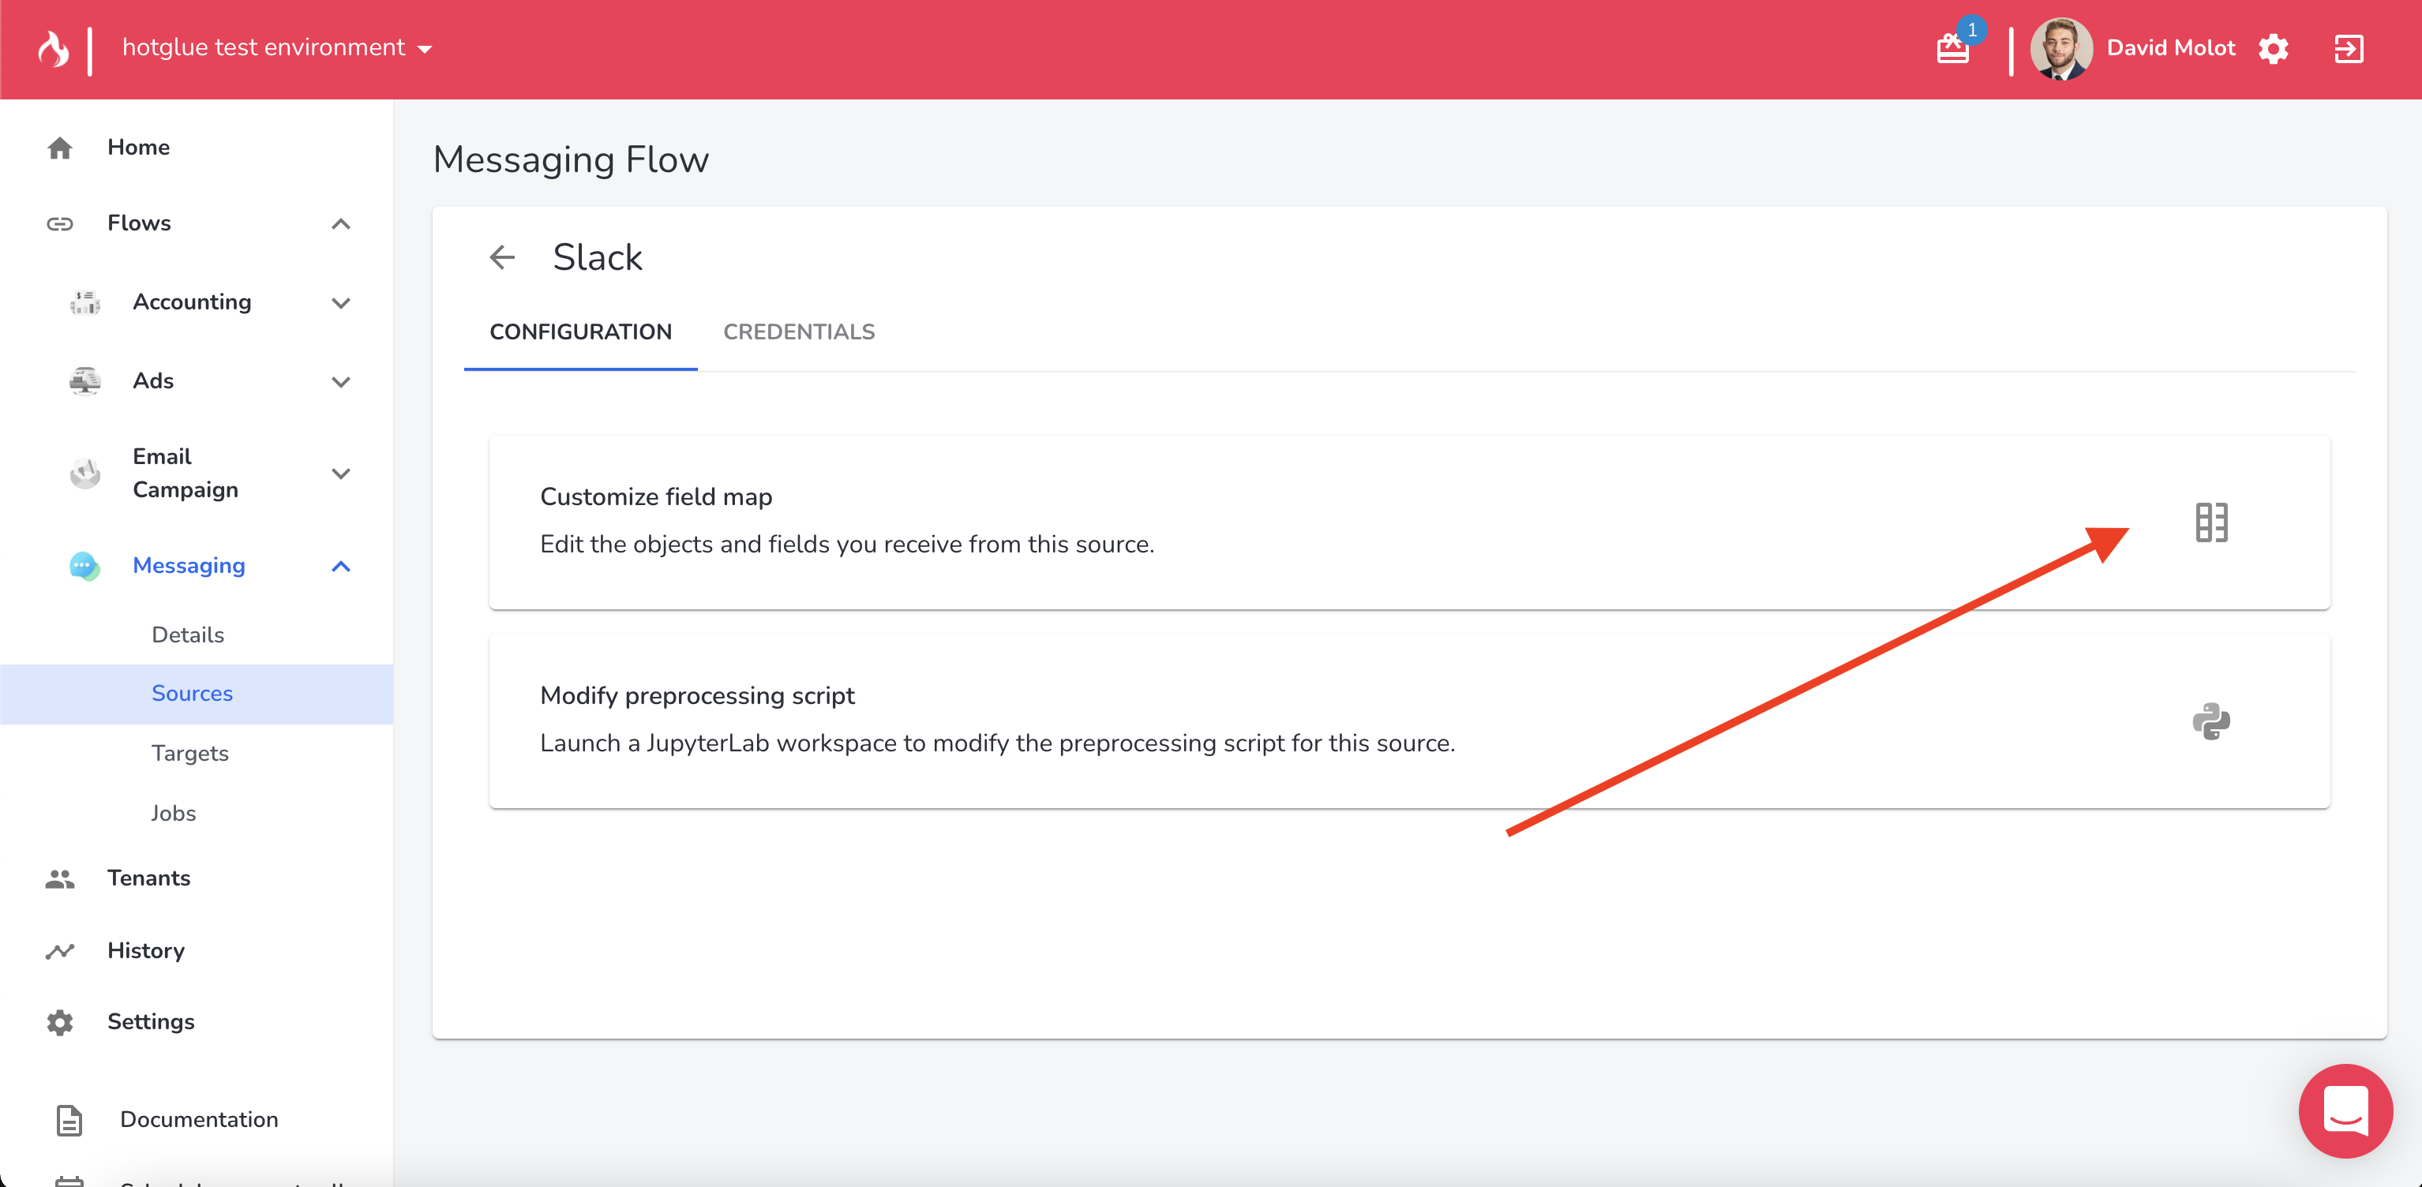The image size is (2422, 1187).
Task: Click David Molot's profile avatar
Action: 2061,49
